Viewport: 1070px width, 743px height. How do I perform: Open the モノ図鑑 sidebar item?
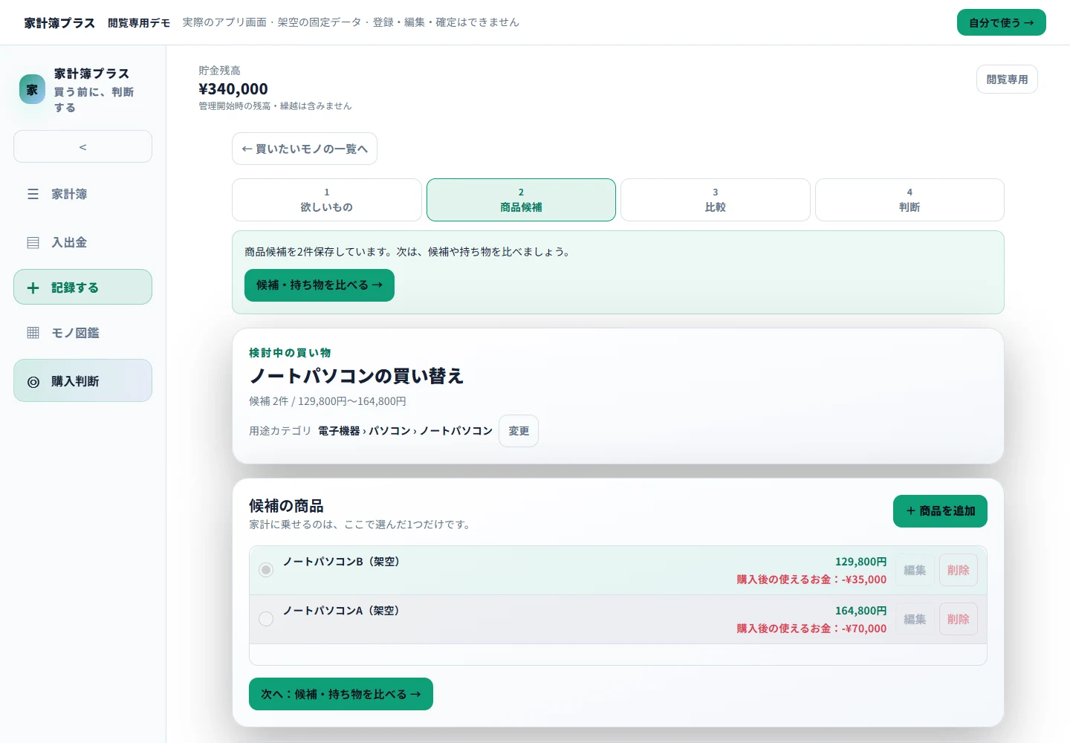tap(82, 333)
